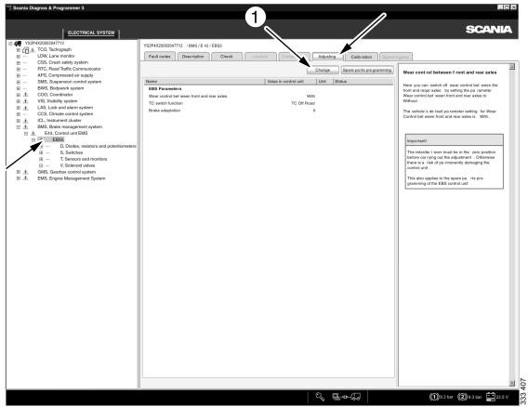Select ICL, Instrument cluster

[59, 120]
